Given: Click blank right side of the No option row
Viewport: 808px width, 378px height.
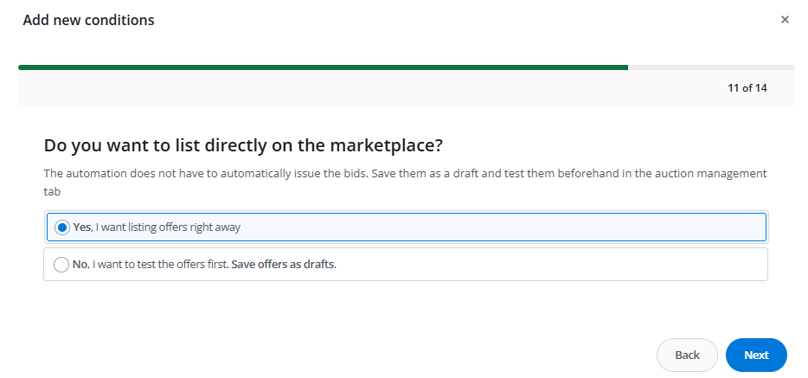Looking at the screenshot, I should click(562, 265).
